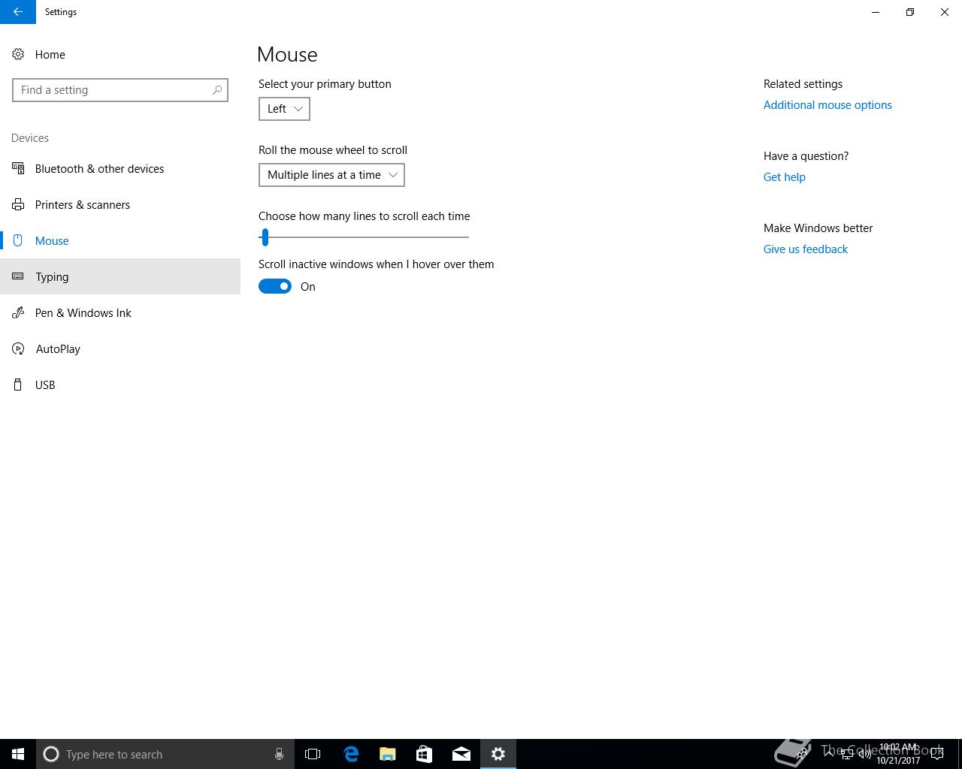Viewport: 962px width, 769px height.
Task: Restore down the Settings window
Action: coord(910,12)
